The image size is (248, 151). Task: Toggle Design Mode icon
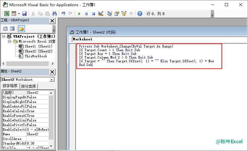[x=101, y=14]
